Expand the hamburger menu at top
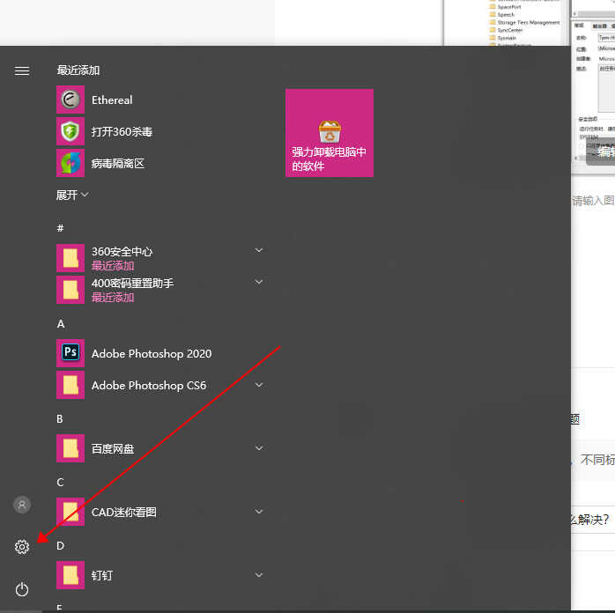 [22, 71]
